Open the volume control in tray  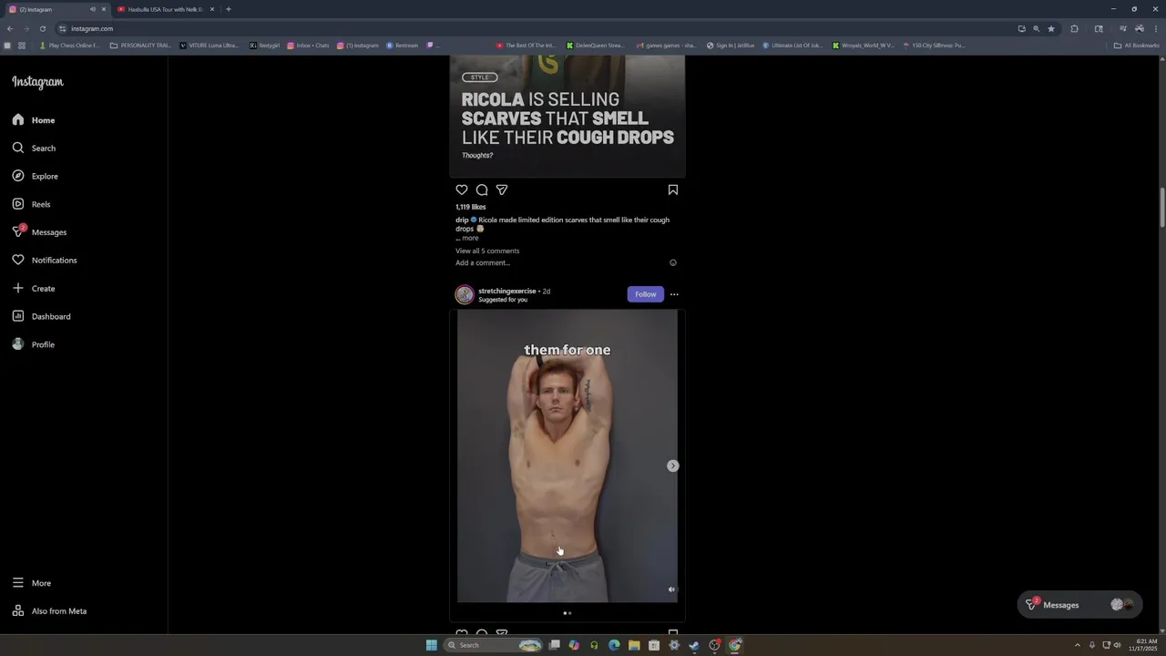pyautogui.click(x=1117, y=645)
